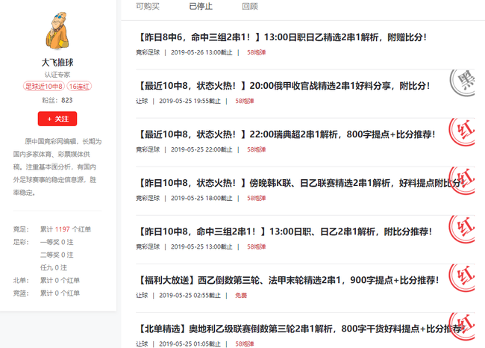The image size is (485, 348).
Task: Click the red stamp on the 北单精选 article
Action: (x=466, y=327)
